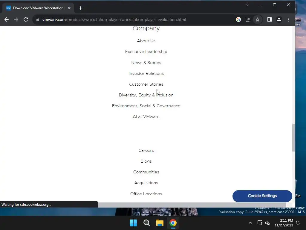Open the Careers link
The width and height of the screenshot is (306, 230).
click(146, 150)
